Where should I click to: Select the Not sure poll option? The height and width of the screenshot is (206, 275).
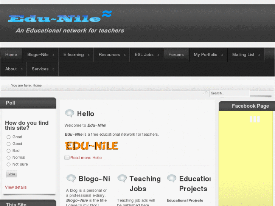pos(9,164)
